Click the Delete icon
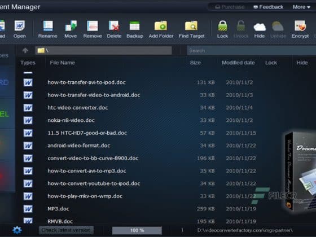Viewport: 316px width, 237px height. [114, 29]
